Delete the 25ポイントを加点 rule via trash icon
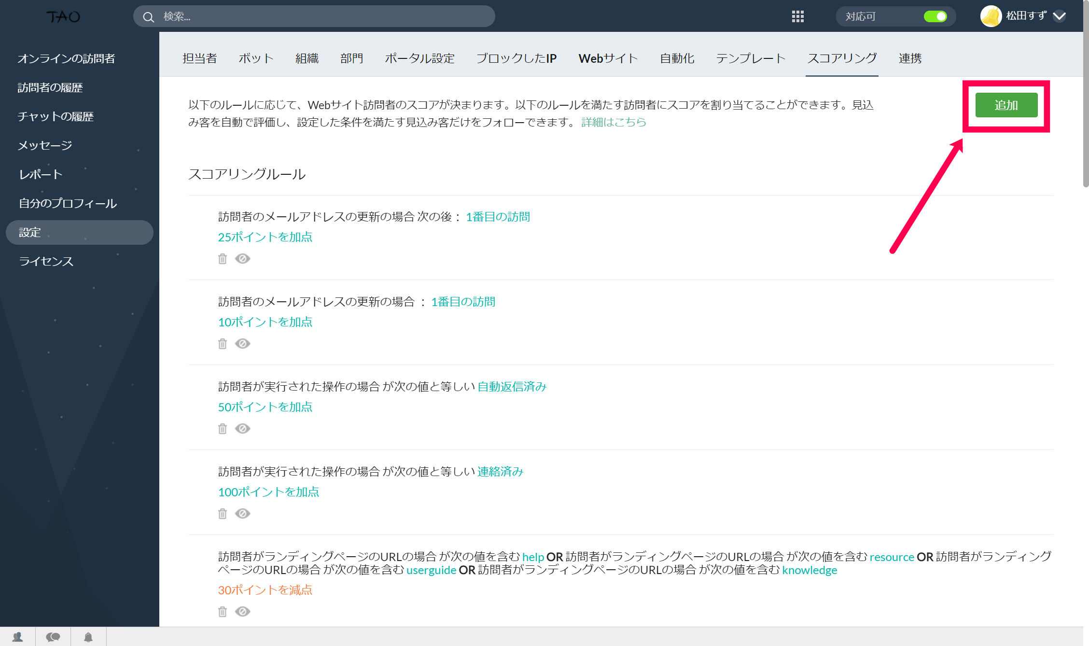Screen dimensions: 1089x646 coord(223,259)
